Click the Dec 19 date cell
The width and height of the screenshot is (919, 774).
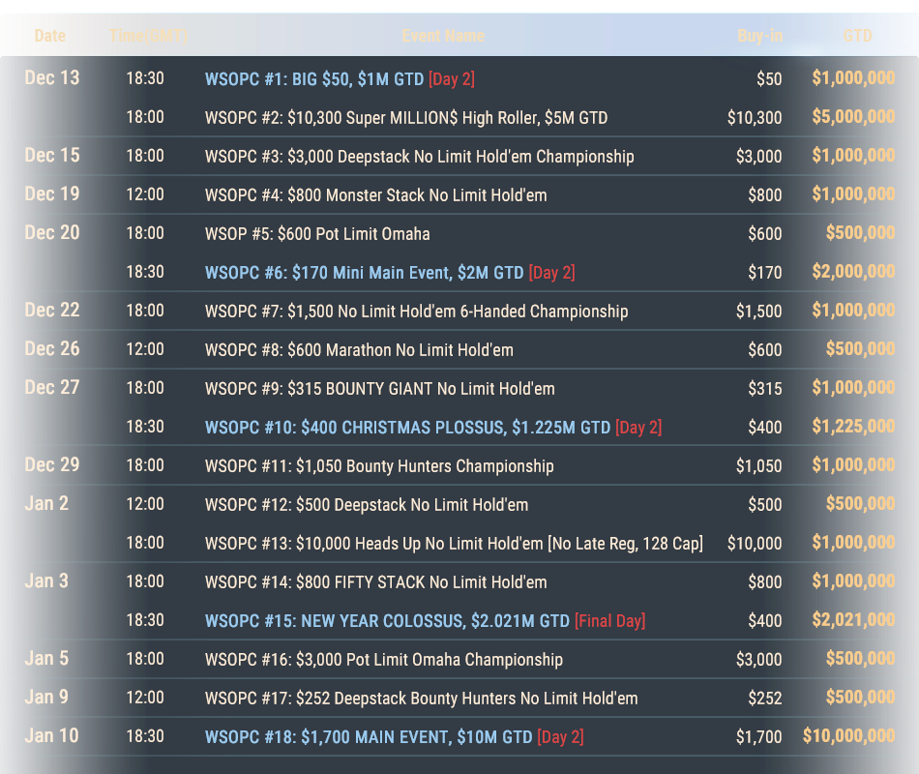coord(52,193)
